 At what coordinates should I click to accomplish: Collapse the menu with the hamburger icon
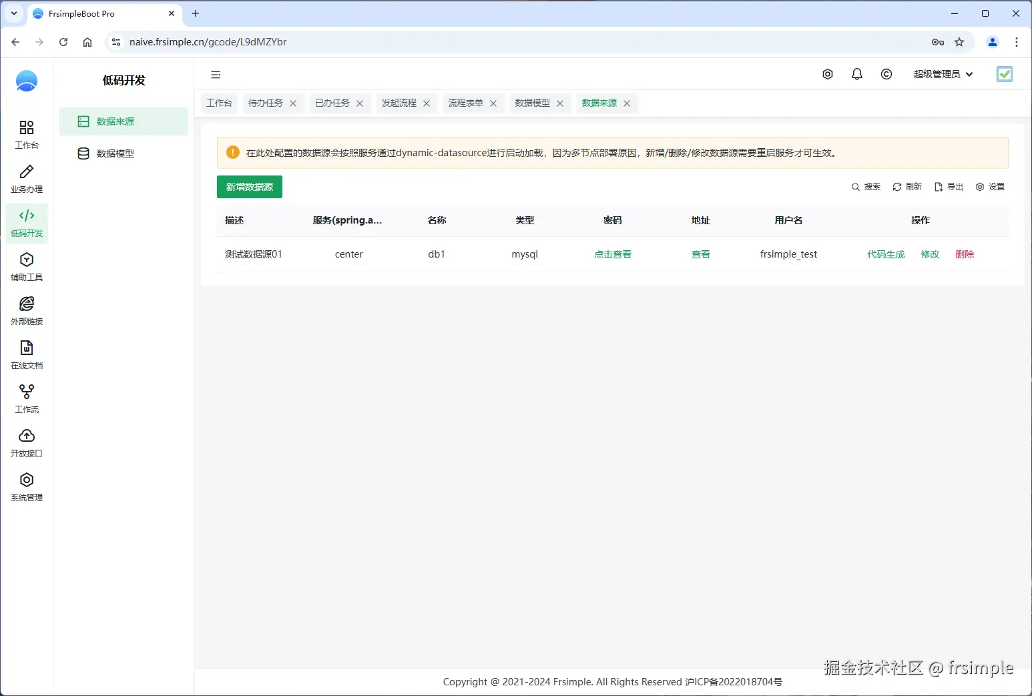[215, 74]
